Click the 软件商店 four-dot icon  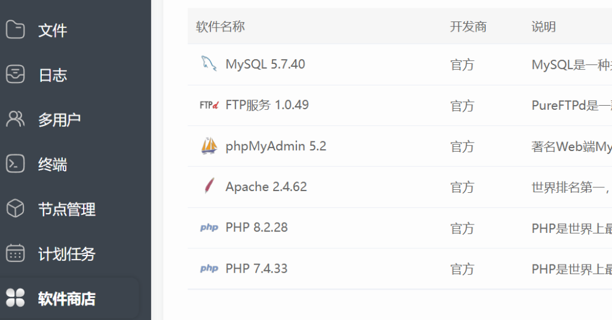click(15, 298)
